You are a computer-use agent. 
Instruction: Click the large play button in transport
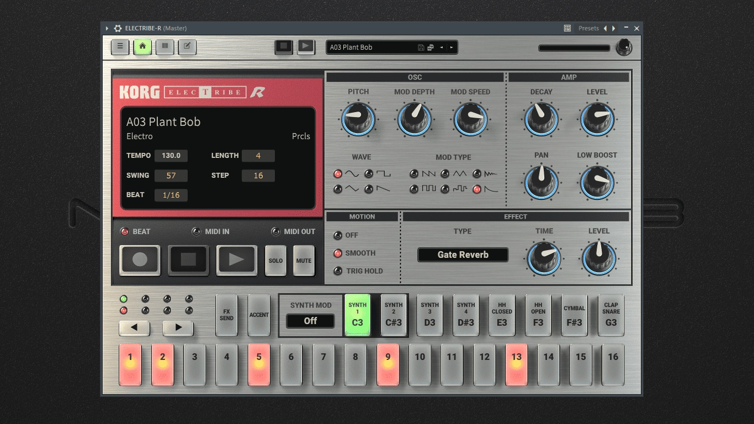point(237,260)
